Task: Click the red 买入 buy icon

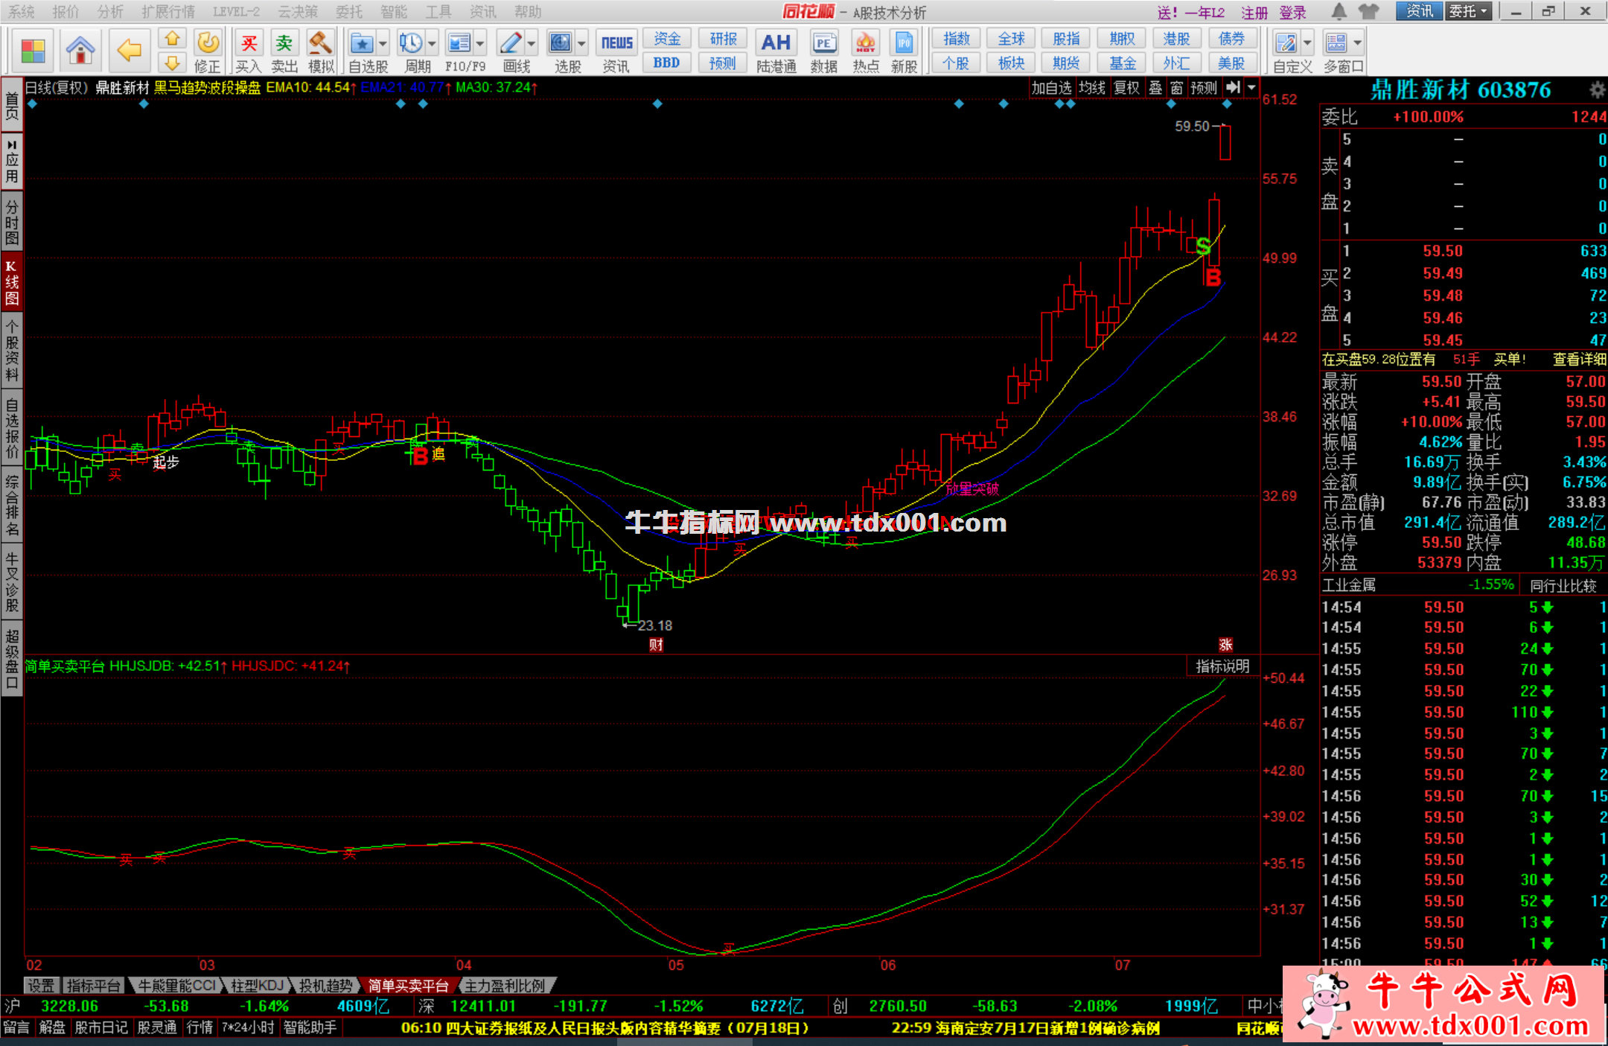Action: (249, 44)
